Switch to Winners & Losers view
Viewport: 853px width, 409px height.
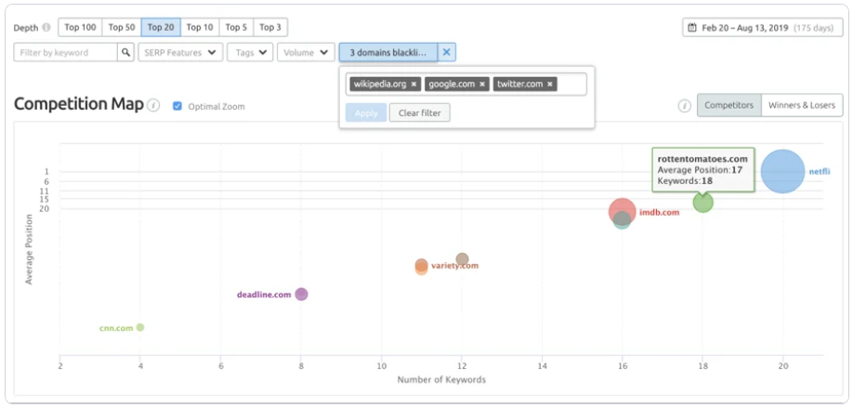pos(801,106)
